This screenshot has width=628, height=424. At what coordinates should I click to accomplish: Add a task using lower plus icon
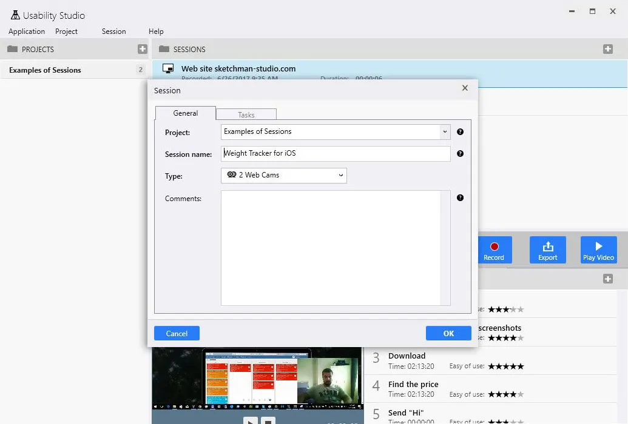[607, 279]
